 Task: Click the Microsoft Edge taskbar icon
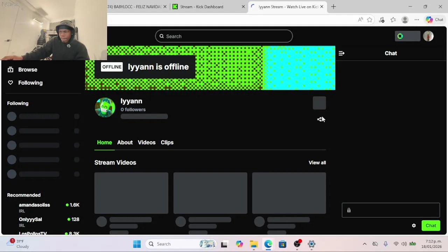pyautogui.click(x=268, y=244)
